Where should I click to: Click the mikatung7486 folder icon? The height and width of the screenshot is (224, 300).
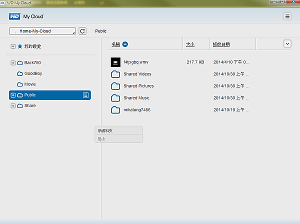click(115, 110)
